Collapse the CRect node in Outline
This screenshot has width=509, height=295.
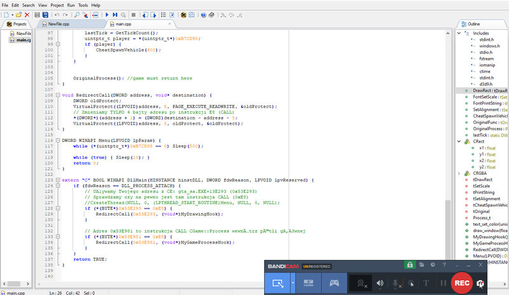point(459,142)
